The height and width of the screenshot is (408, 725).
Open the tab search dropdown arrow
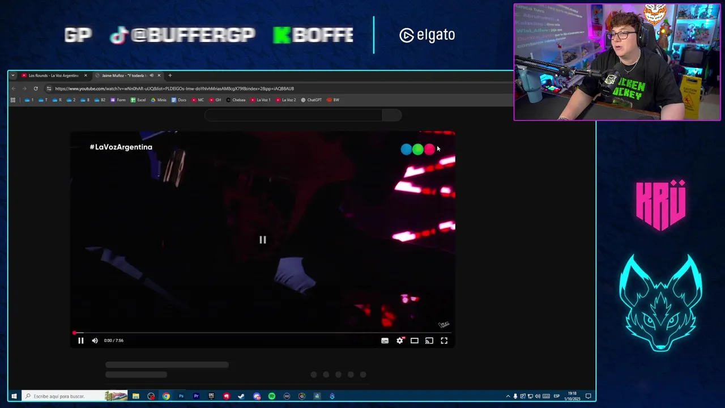click(13, 75)
